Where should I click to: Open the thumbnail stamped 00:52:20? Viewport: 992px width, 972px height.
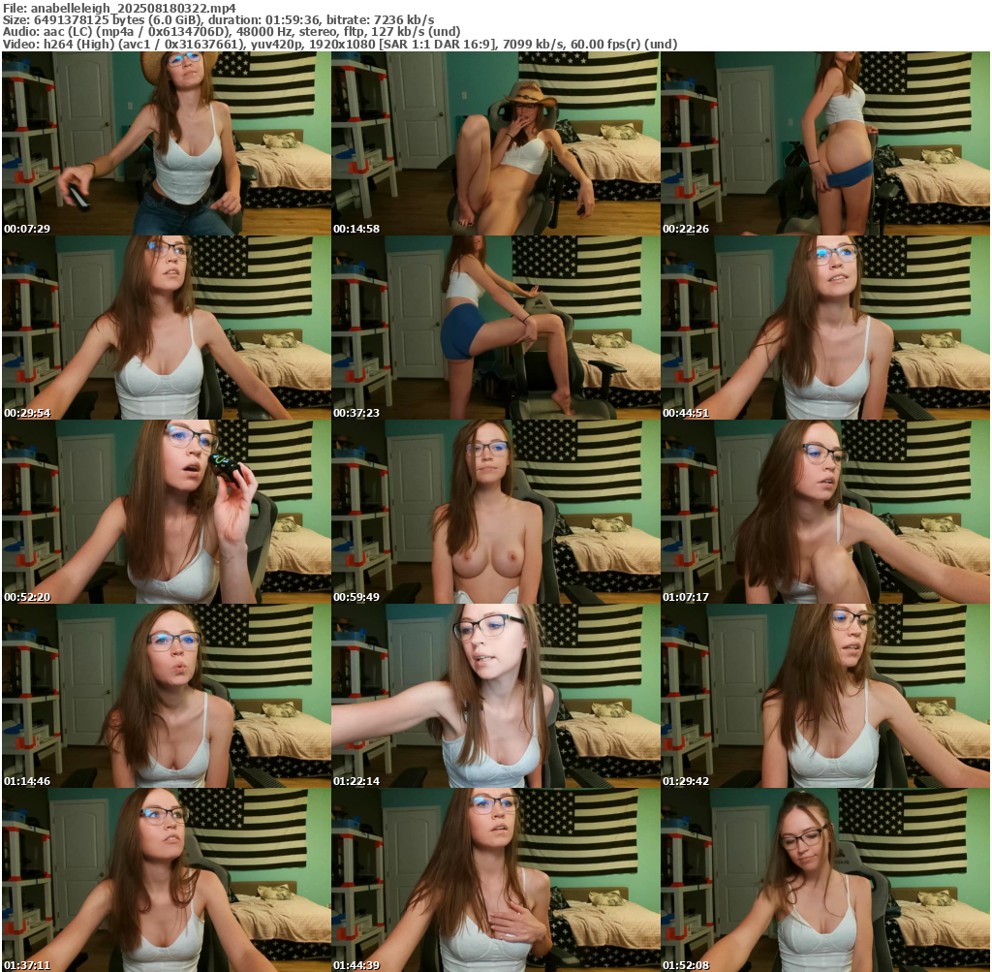pos(167,512)
